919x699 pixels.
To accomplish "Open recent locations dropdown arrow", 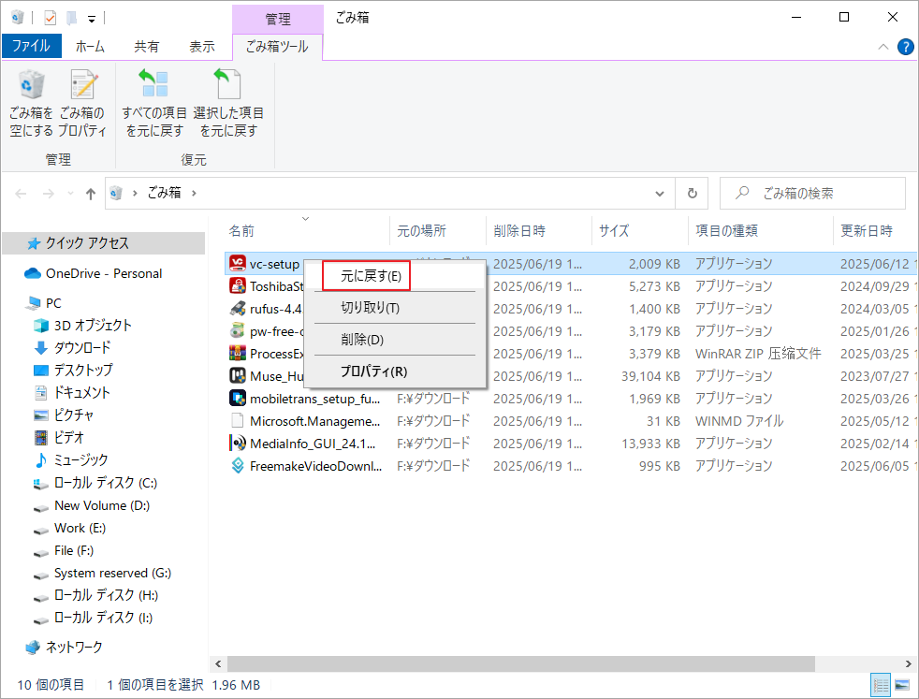I will pyautogui.click(x=70, y=194).
